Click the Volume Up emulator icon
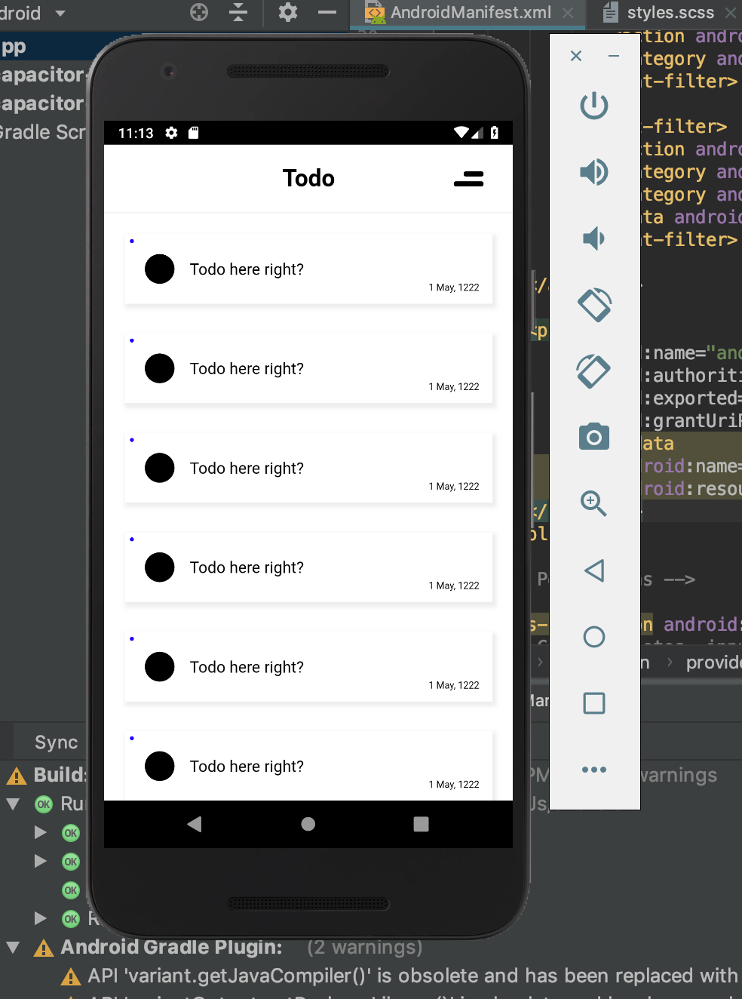 pyautogui.click(x=593, y=171)
